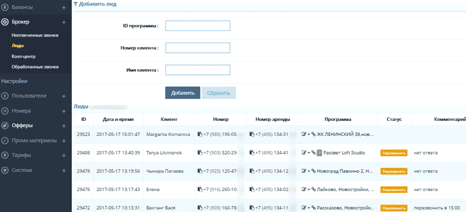Click lead ID 29523
The height and width of the screenshot is (212, 466).
click(x=83, y=134)
